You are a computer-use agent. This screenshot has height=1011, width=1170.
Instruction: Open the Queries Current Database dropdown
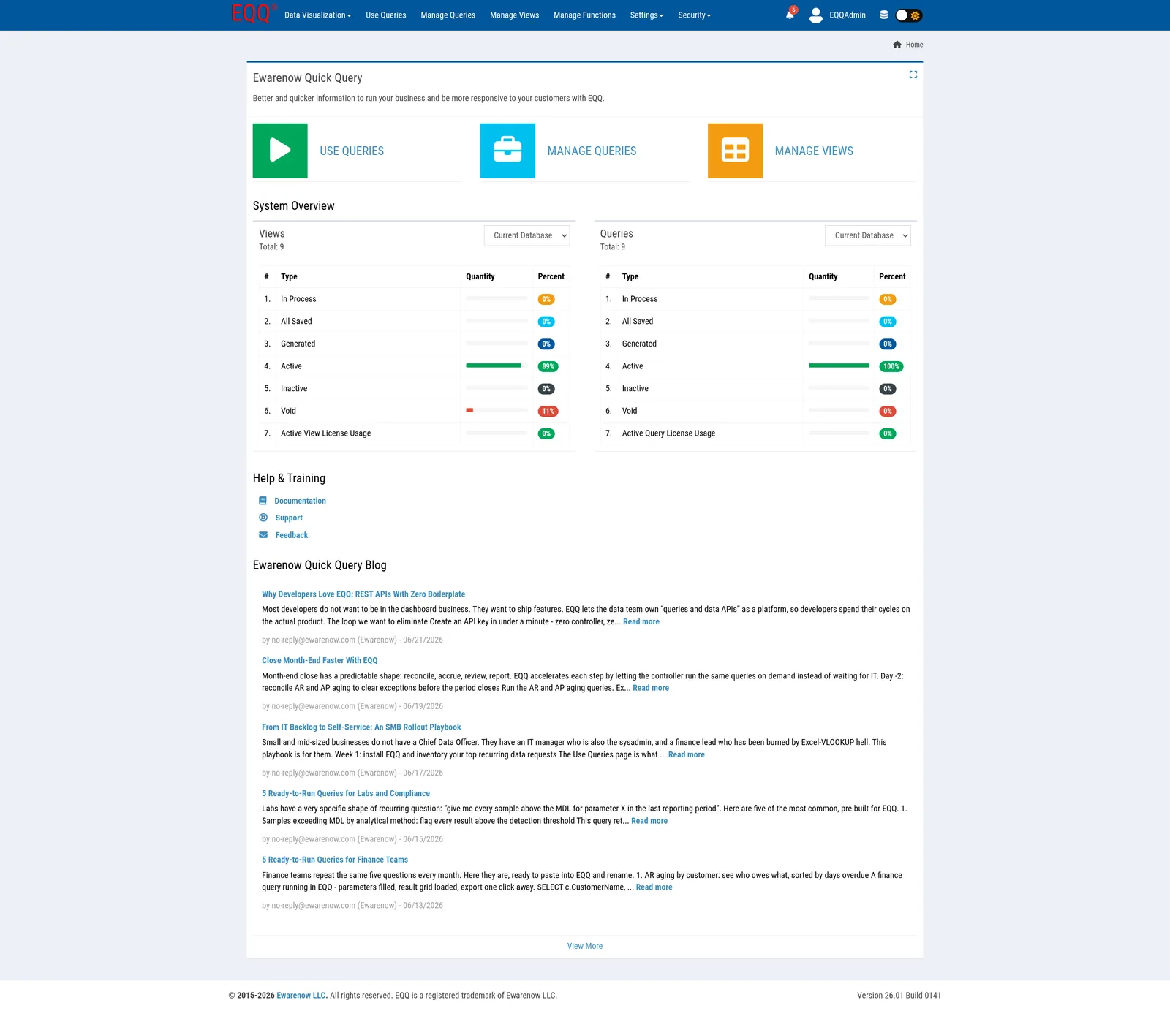(868, 235)
